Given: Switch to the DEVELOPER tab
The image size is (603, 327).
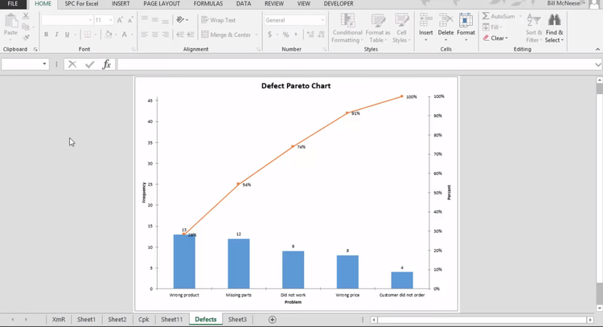Looking at the screenshot, I should (338, 4).
